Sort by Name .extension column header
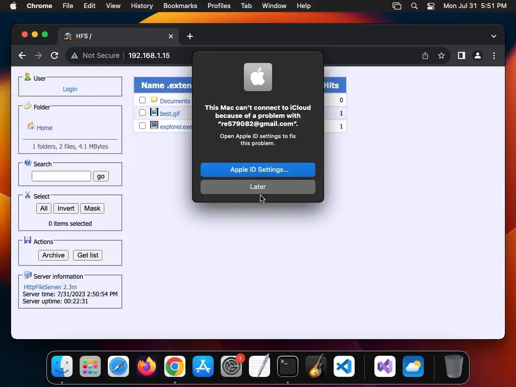This screenshot has width=516, height=387. point(166,85)
